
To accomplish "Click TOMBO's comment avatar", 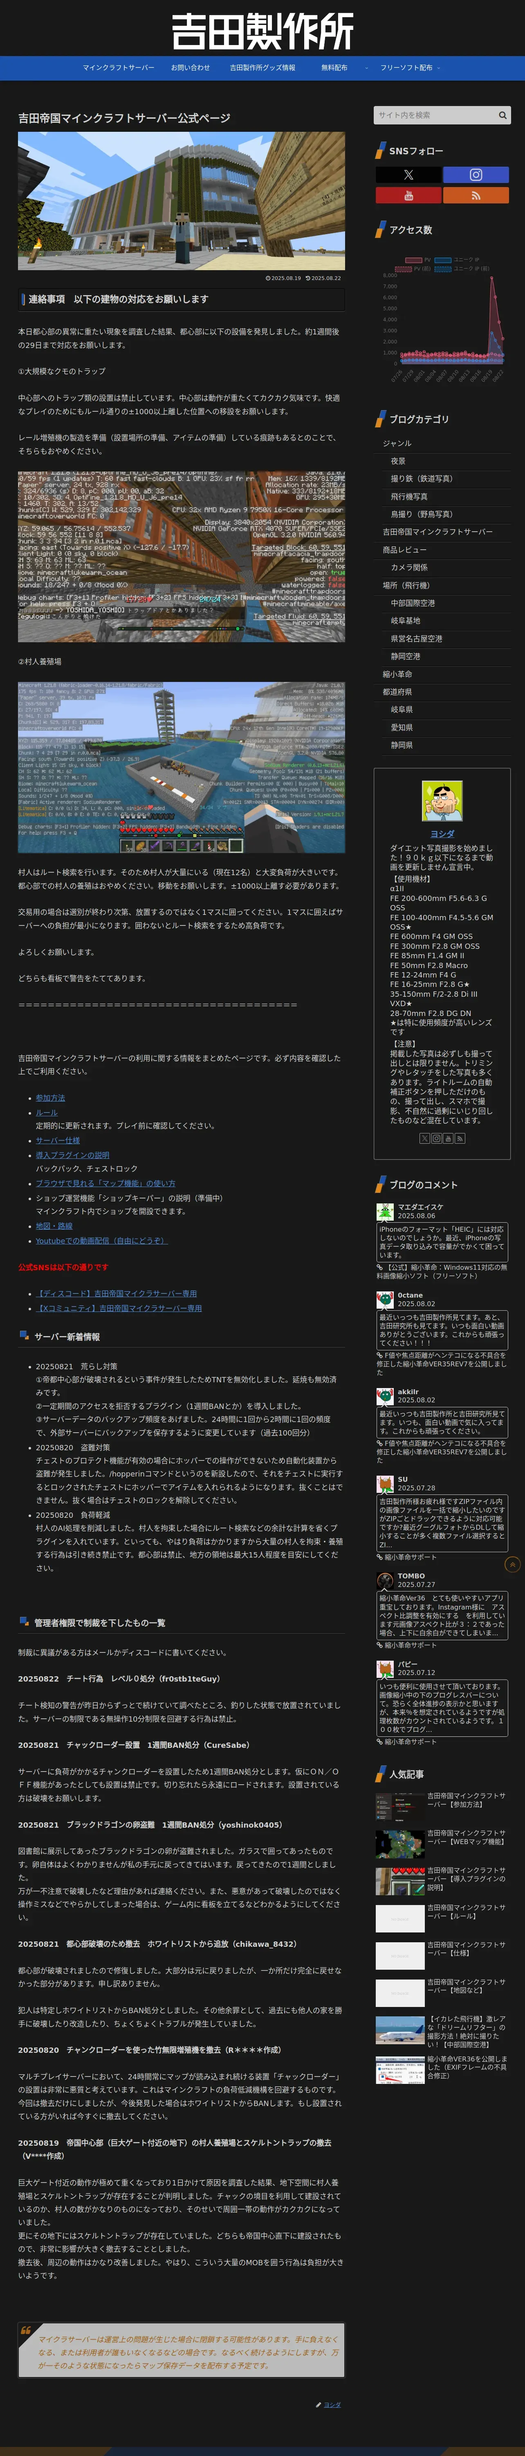I will point(385,1581).
